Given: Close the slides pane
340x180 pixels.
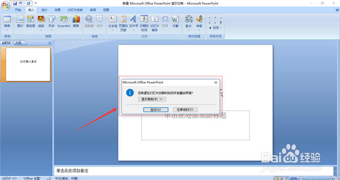Looking at the screenshot, I should pyautogui.click(x=50, y=43).
